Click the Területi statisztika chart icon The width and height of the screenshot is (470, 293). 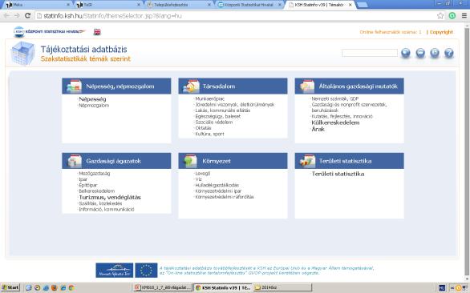(x=307, y=161)
